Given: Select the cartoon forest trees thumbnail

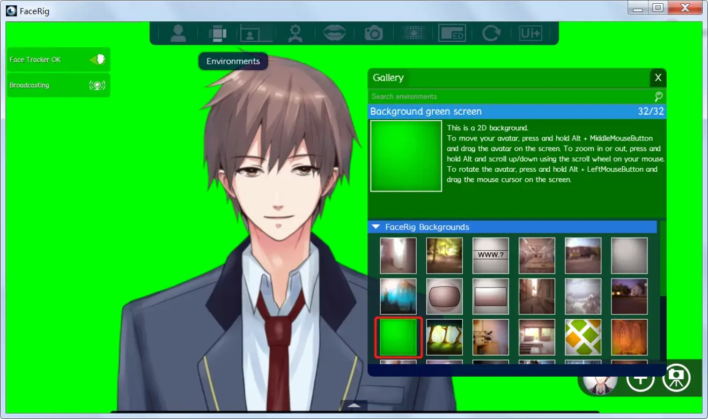Looking at the screenshot, I should [445, 337].
